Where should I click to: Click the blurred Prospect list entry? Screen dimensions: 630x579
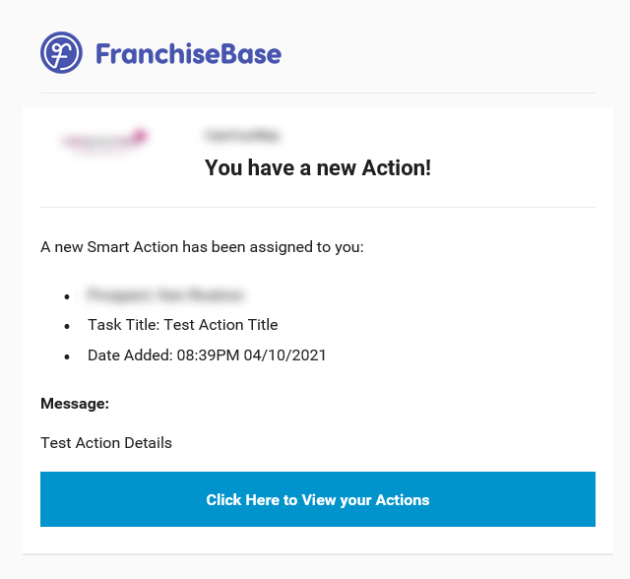[x=165, y=294]
